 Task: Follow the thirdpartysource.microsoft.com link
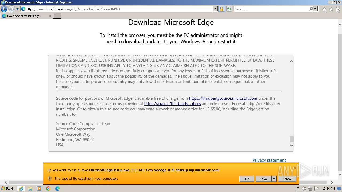[223, 98]
